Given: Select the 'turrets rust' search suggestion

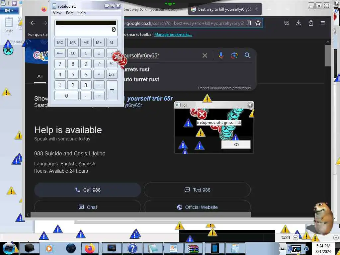Looking at the screenshot, I should click(136, 69).
